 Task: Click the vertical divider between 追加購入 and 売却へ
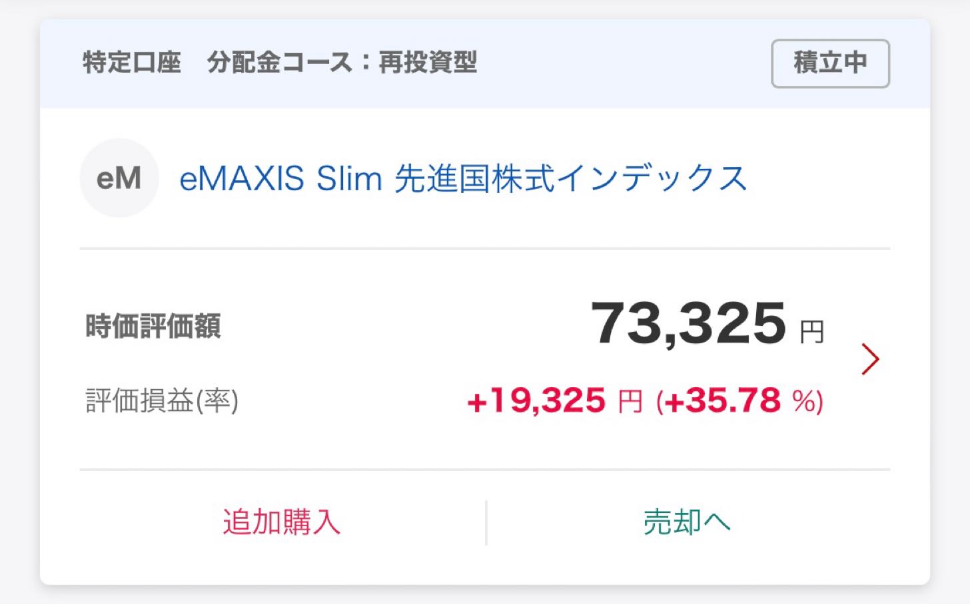(x=486, y=522)
